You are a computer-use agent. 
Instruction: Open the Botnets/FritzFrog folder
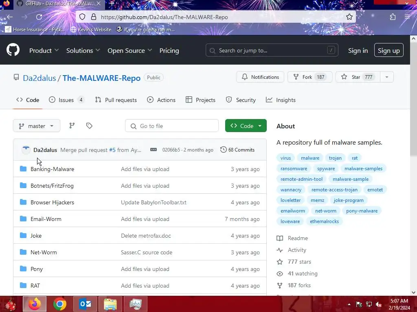(x=52, y=185)
